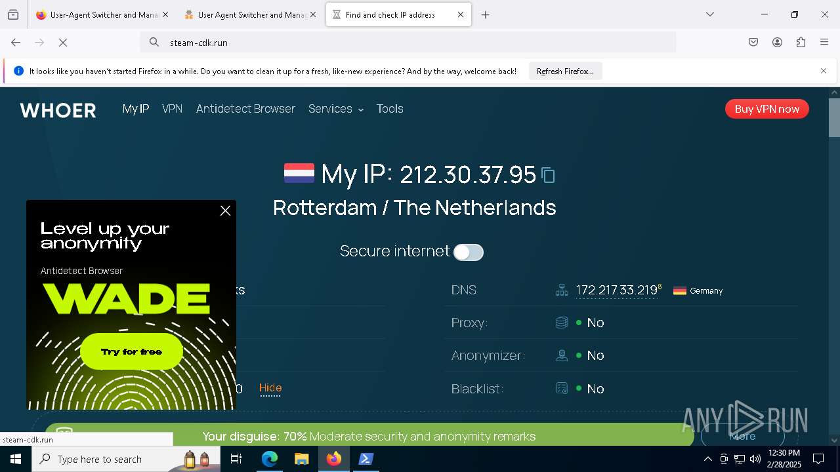The height and width of the screenshot is (472, 840).
Task: Show hidden system tray icons
Action: (707, 459)
